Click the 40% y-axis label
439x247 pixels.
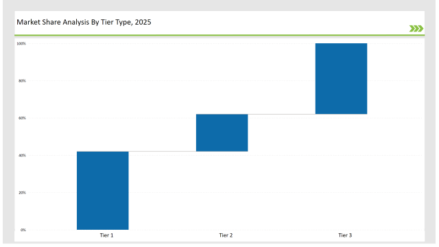tap(22, 156)
